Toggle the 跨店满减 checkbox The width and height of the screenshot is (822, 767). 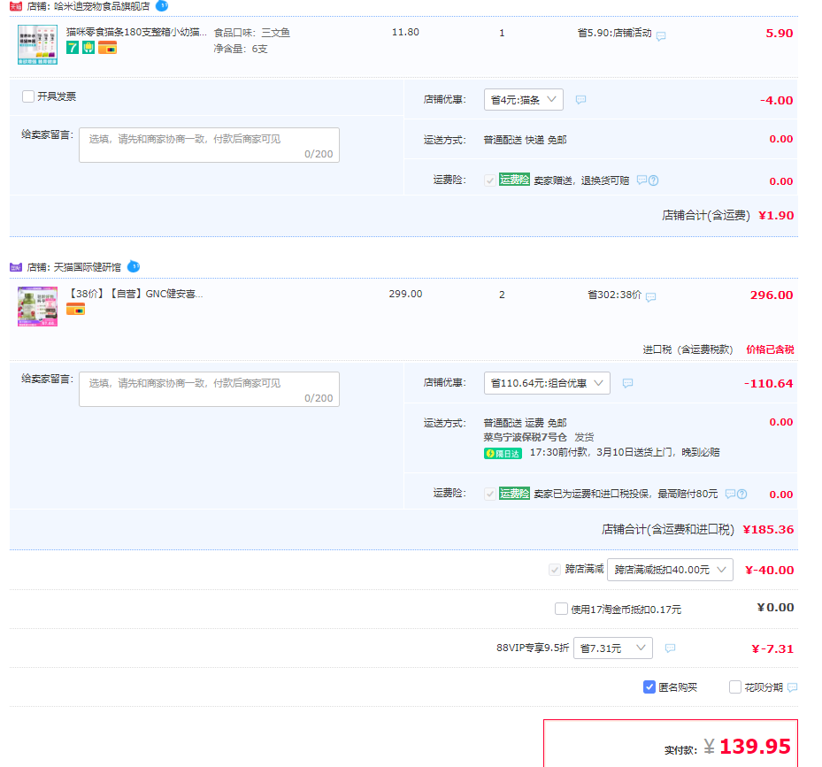(555, 570)
